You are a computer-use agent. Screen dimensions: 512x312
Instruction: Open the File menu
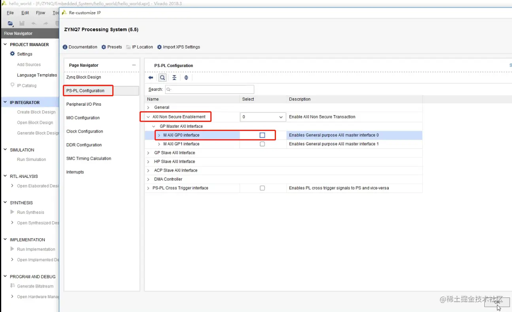[x=10, y=13]
